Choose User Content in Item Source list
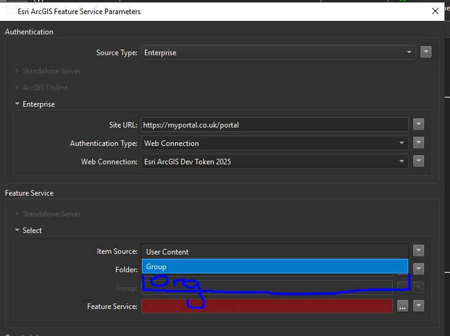Viewport: 450px width, 336px height. point(274,252)
